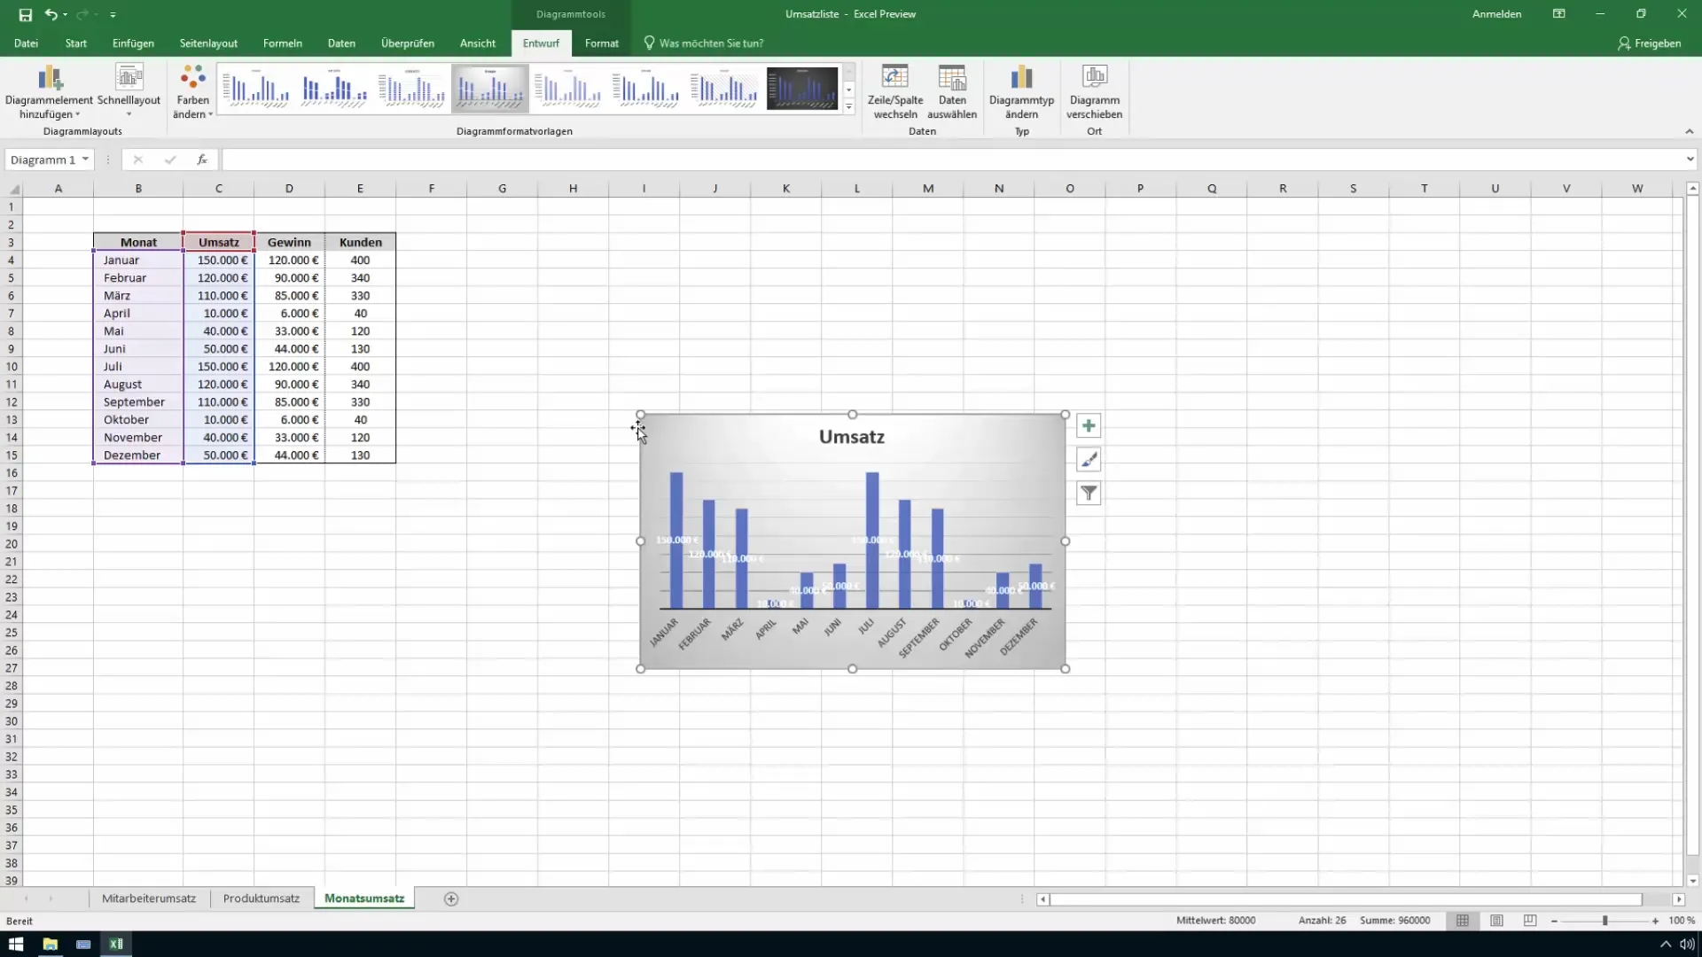Expand the formula bar chevron

[x=1690, y=159]
